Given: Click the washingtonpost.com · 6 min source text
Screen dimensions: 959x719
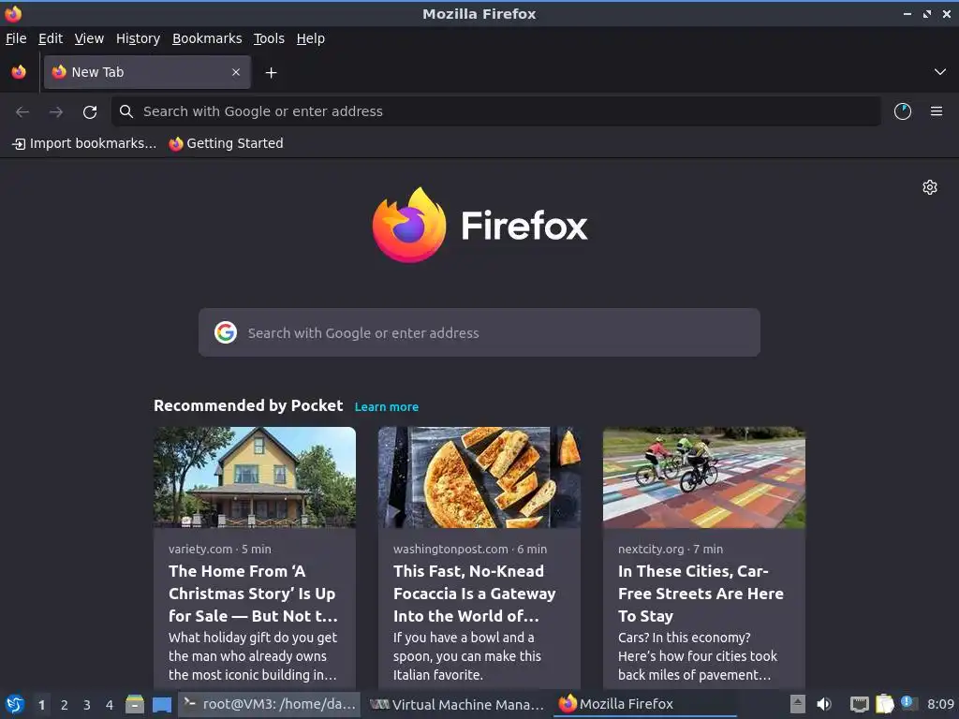Looking at the screenshot, I should [470, 549].
